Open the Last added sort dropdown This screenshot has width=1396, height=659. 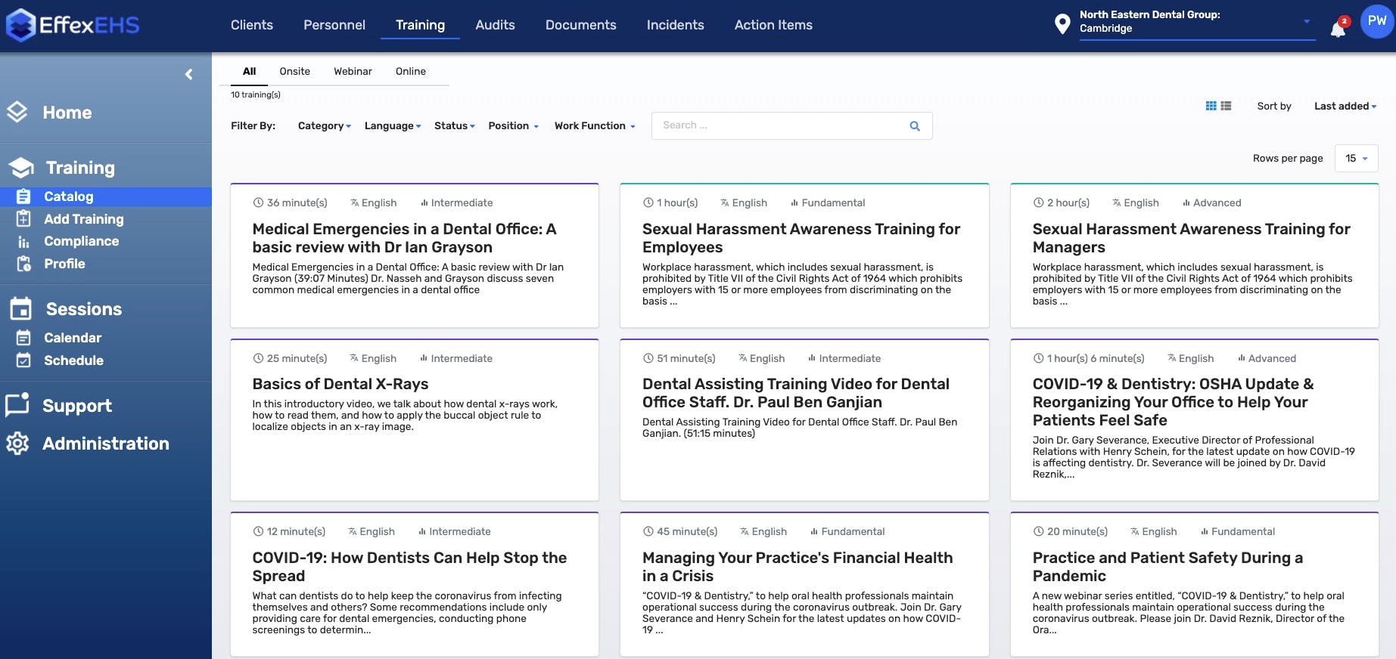click(x=1345, y=106)
